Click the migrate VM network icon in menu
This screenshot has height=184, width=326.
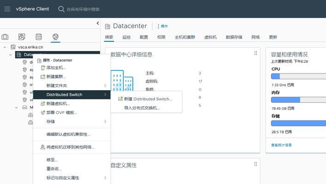pos(42,147)
